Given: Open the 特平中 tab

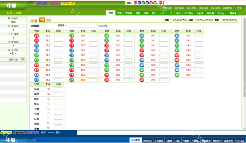Looking at the screenshot, I should (231, 13).
